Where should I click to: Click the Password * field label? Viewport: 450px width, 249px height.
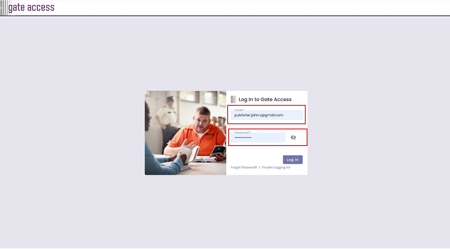(x=242, y=133)
